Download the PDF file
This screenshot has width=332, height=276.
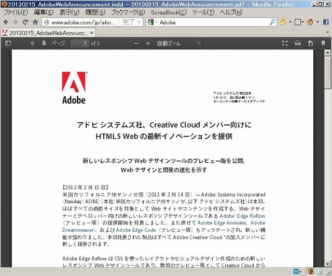(310, 44)
